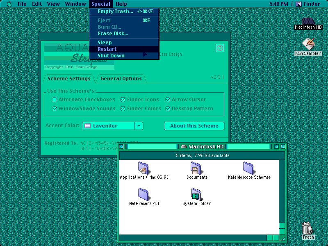Toggle the Finder Colors checkbox
The image size is (328, 246).
coord(141,109)
